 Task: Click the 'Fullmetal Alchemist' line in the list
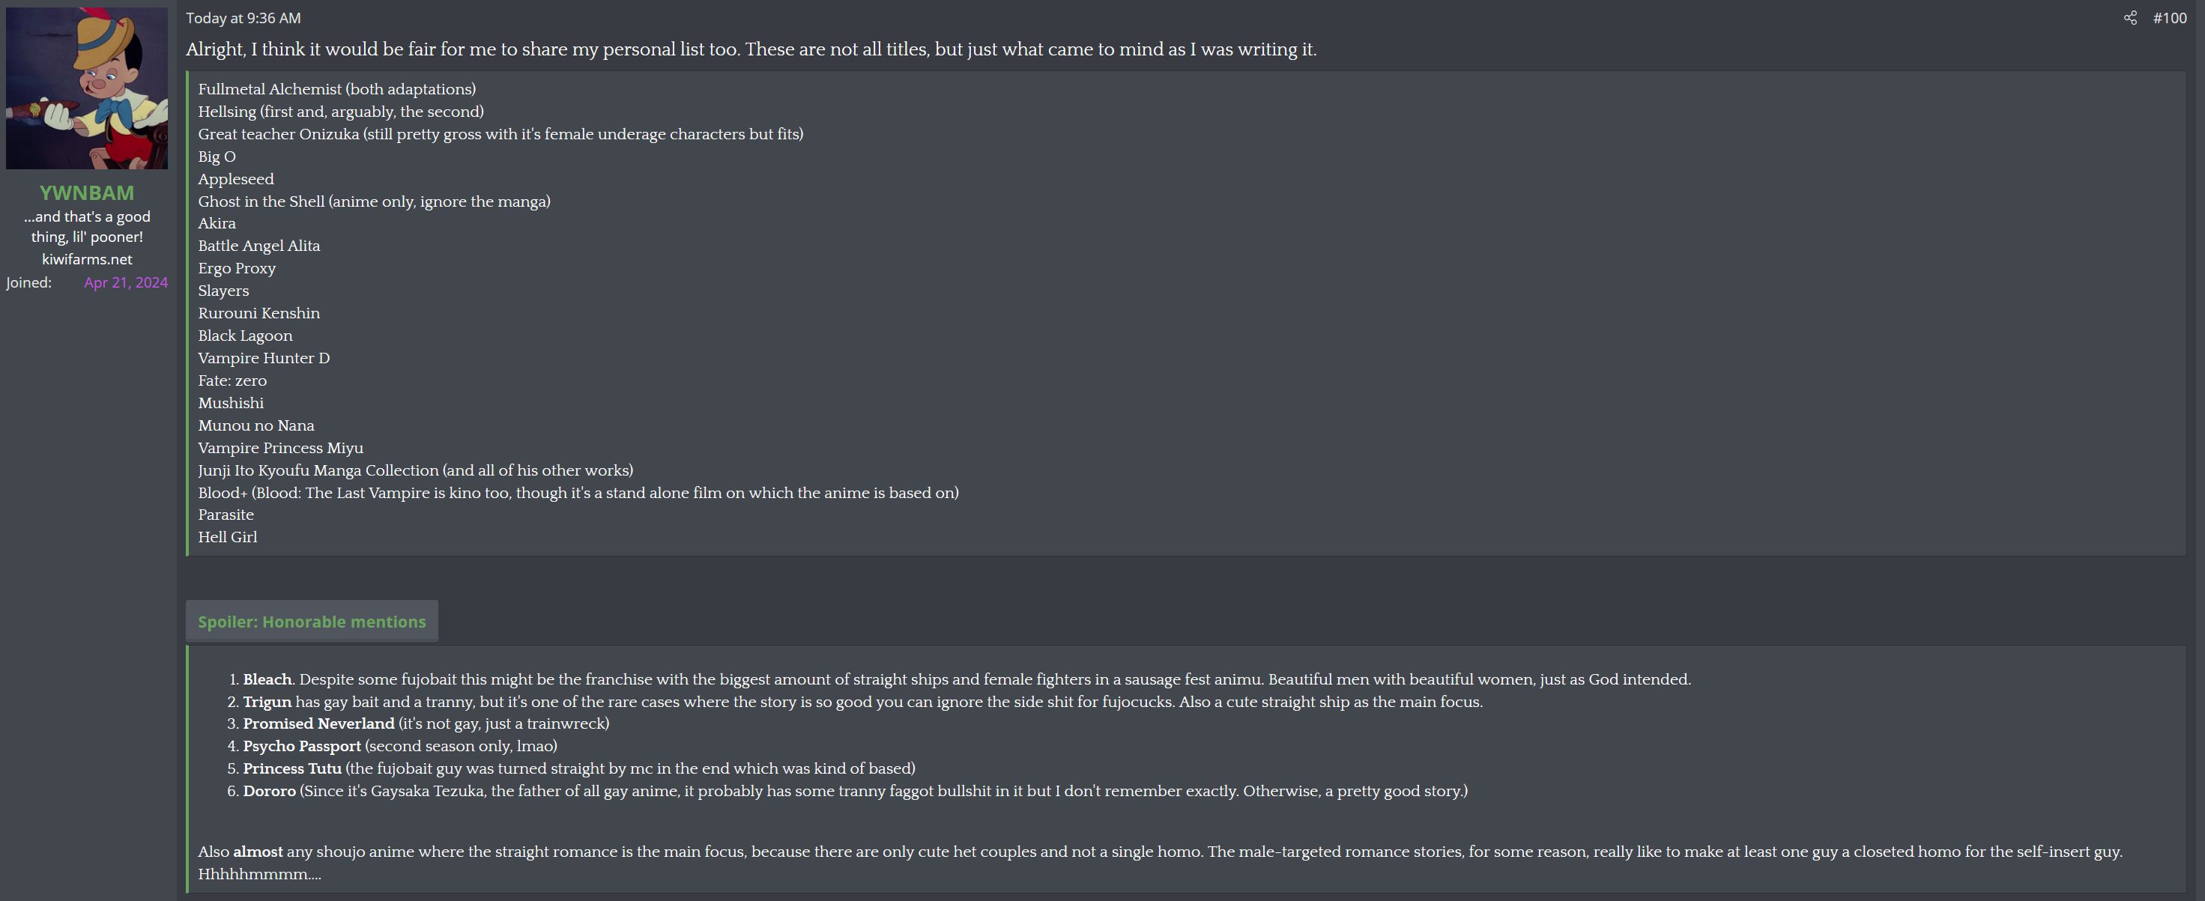pos(336,89)
